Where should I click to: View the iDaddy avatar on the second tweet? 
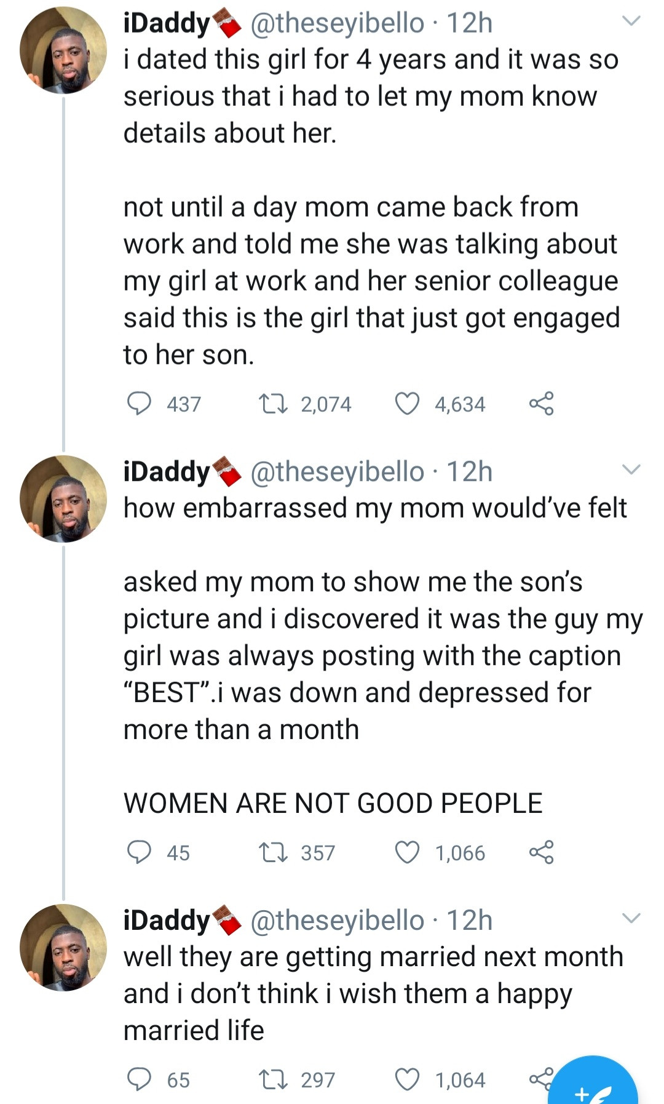tap(63, 499)
